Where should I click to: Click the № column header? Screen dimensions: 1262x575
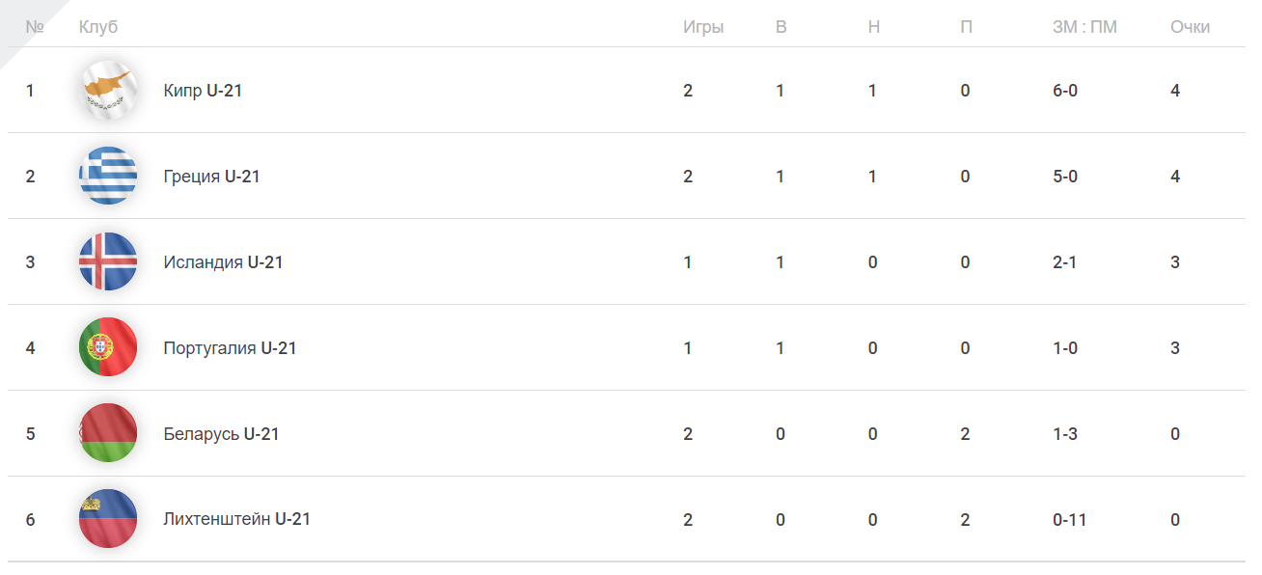[x=35, y=27]
